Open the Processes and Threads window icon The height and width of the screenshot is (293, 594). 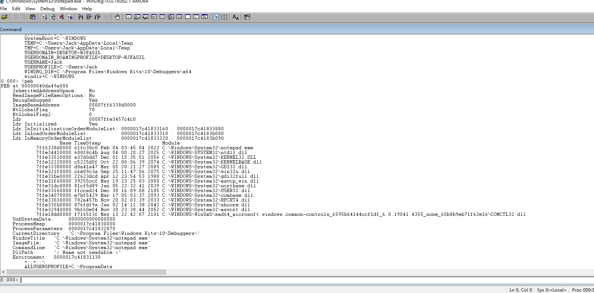[196, 17]
